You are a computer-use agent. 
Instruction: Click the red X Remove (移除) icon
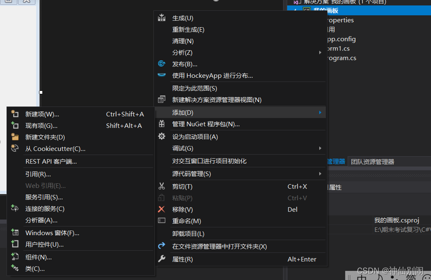point(162,209)
